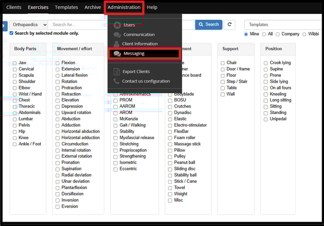The image size is (324, 226).
Task: Open the Help menu item
Action: 152,8
